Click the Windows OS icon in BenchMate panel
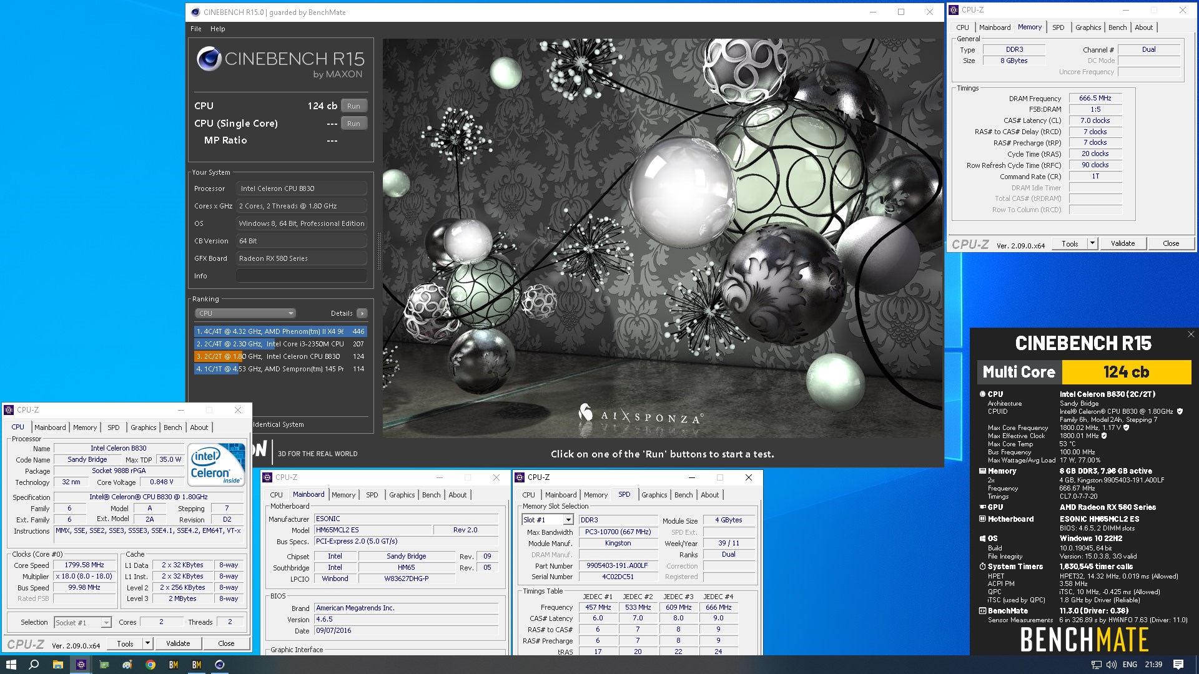This screenshot has width=1199, height=674. tap(982, 539)
